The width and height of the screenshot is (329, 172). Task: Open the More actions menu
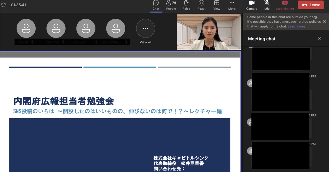coord(232,5)
